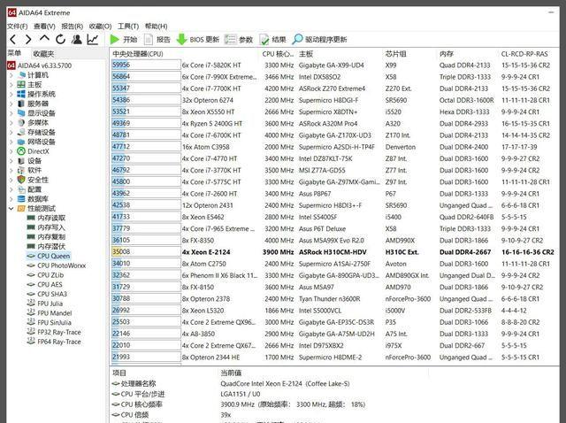This screenshot has height=423, width=566.
Task: Select the 4x Xeon E-2124 result row
Action: coord(333,252)
